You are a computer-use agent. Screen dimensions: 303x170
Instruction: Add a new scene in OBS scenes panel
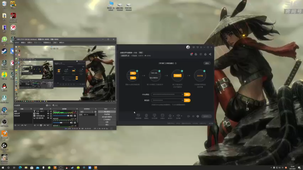(x=16, y=125)
